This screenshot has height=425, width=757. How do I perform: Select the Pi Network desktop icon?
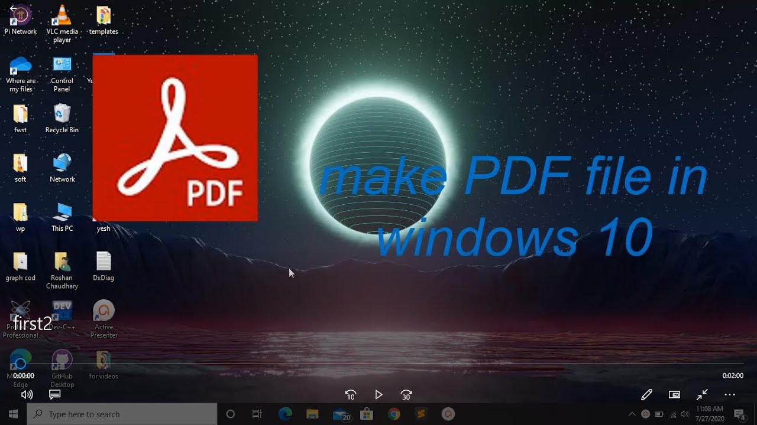tap(21, 20)
